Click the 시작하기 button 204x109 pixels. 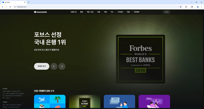(x=167, y=12)
